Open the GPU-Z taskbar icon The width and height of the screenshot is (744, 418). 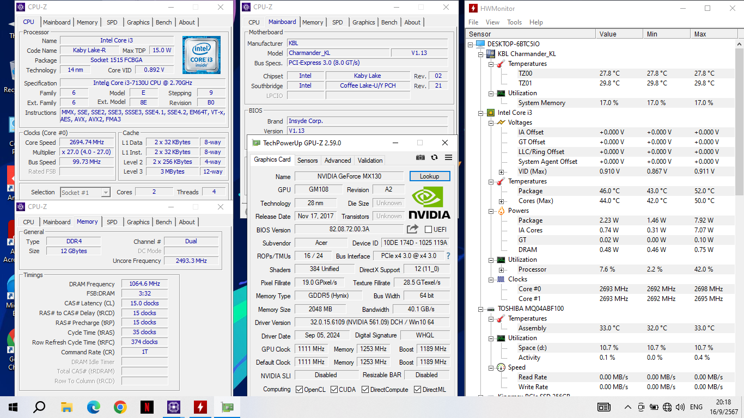click(x=227, y=407)
